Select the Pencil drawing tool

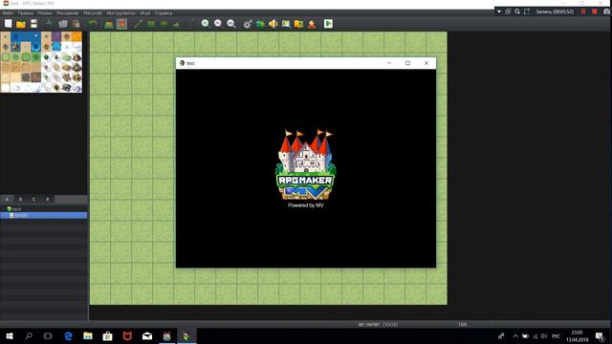pos(138,24)
